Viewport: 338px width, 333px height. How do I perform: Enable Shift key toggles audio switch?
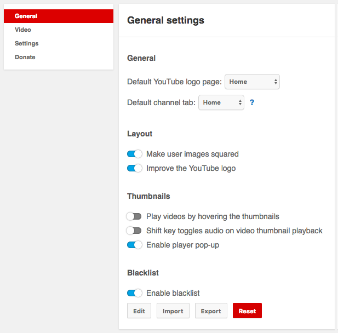(134, 231)
